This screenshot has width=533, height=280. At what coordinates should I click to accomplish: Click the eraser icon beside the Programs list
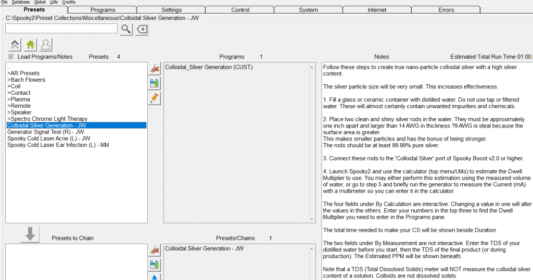click(x=155, y=69)
